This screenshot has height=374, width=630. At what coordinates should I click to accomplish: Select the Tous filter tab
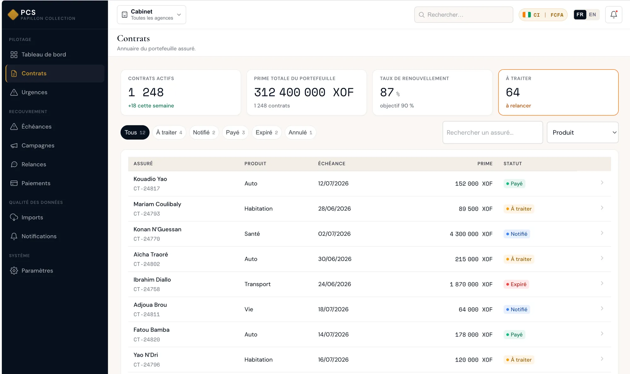135,133
